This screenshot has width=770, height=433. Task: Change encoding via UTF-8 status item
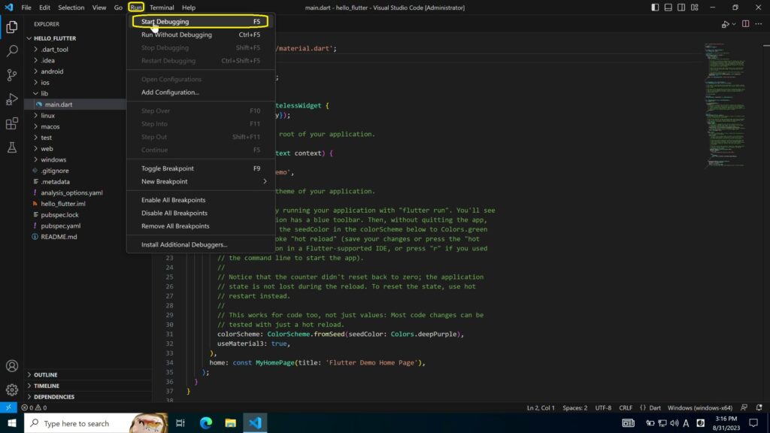[x=603, y=407]
